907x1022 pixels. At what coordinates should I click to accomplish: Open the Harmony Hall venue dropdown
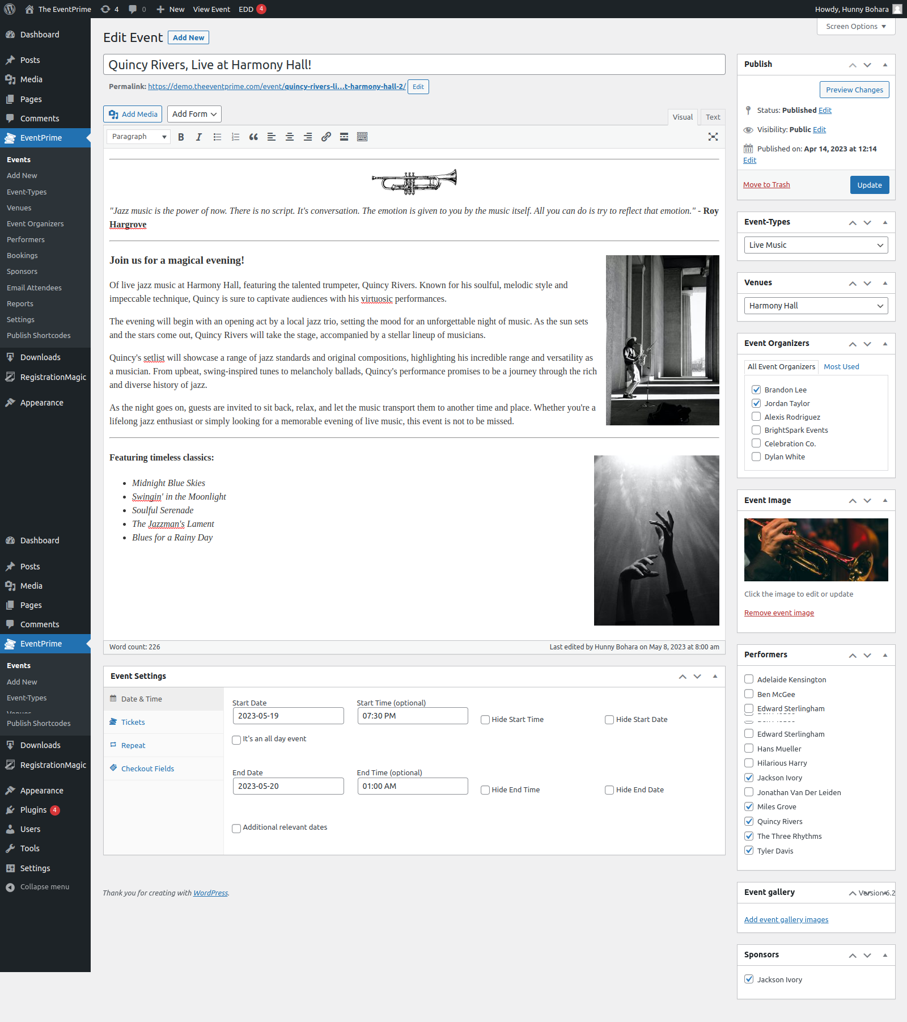point(816,306)
